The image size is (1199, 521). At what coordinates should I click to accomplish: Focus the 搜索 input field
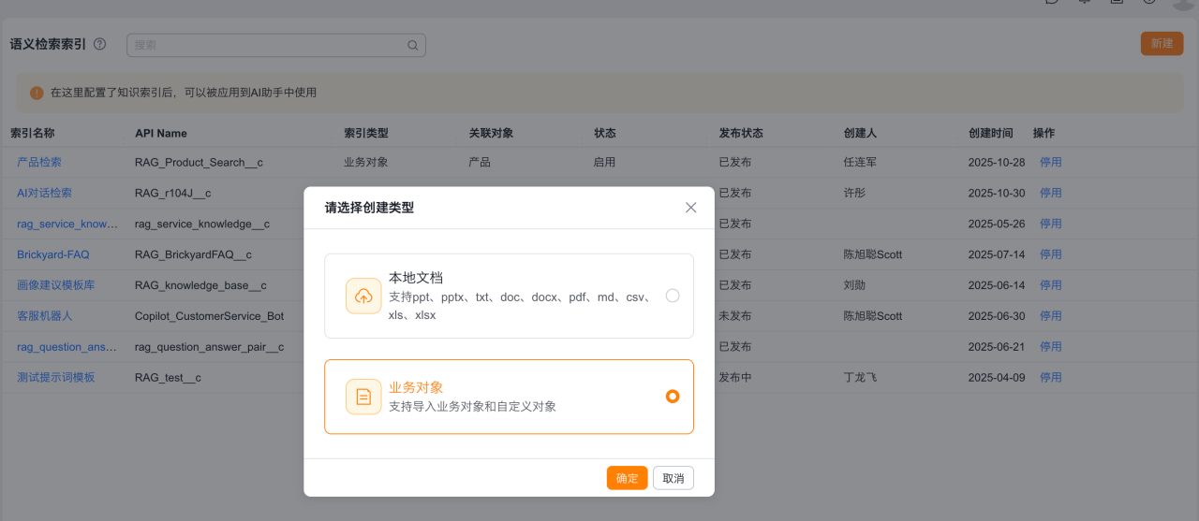point(267,45)
